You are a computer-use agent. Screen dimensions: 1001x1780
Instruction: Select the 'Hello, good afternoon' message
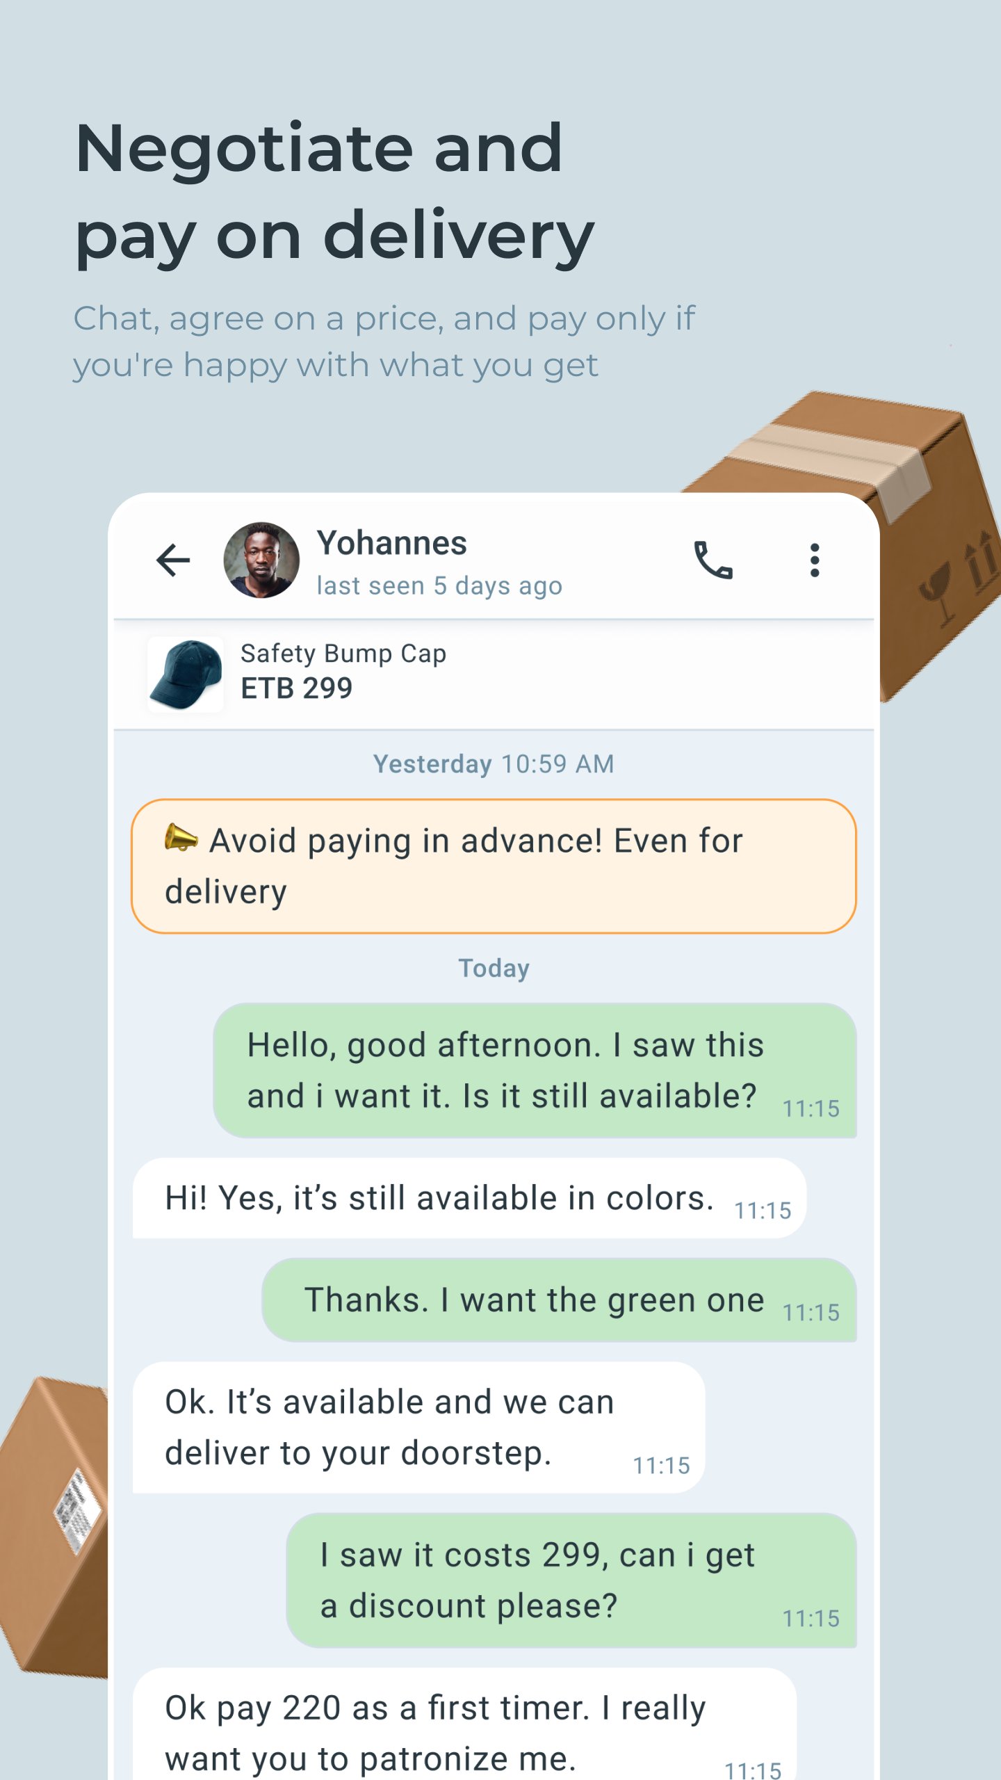pyautogui.click(x=535, y=1070)
